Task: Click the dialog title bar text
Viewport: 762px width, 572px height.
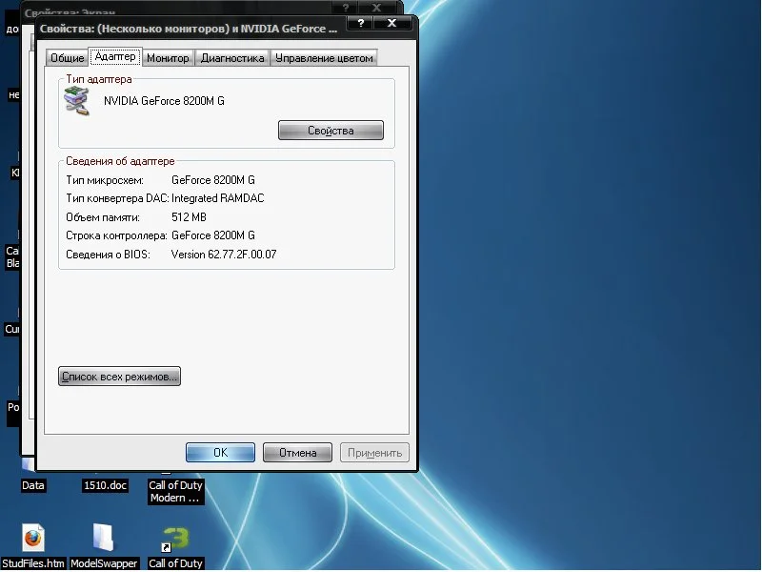Action: [x=189, y=29]
